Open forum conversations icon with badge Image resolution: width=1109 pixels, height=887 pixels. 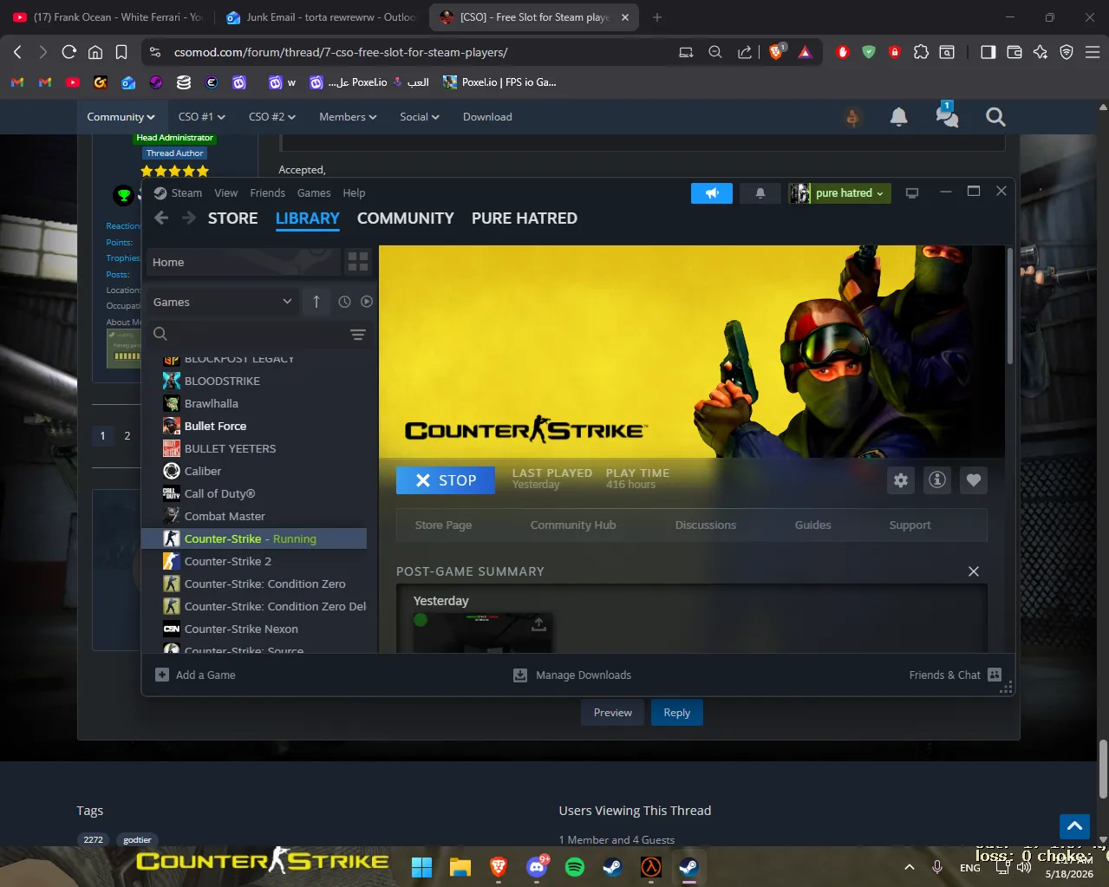pos(947,115)
